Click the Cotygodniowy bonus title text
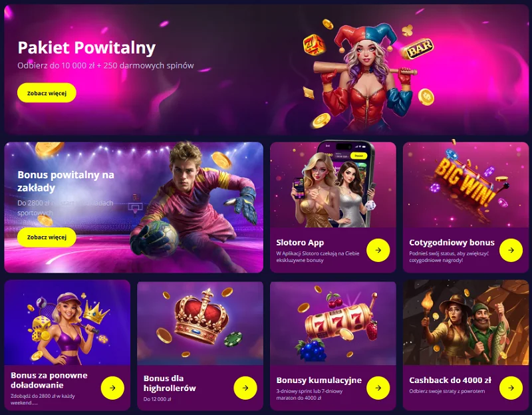The height and width of the screenshot is (415, 532). (452, 243)
